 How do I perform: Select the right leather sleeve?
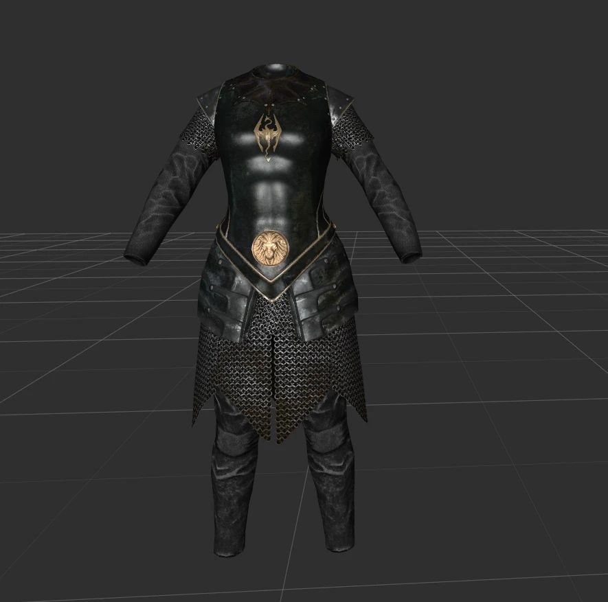click(388, 199)
